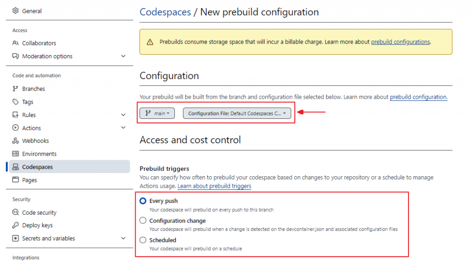
Task: Click the Environments server icon
Action: [x=16, y=154]
